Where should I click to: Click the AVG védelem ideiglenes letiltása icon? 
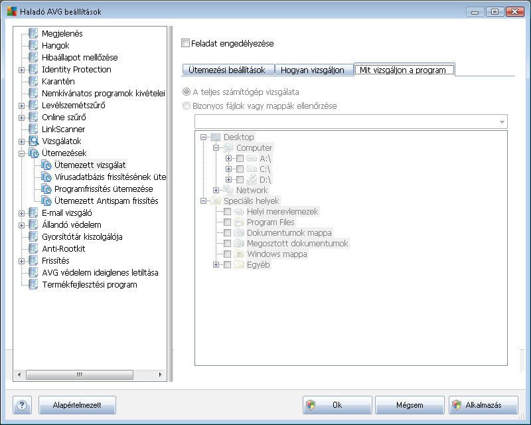coord(33,272)
